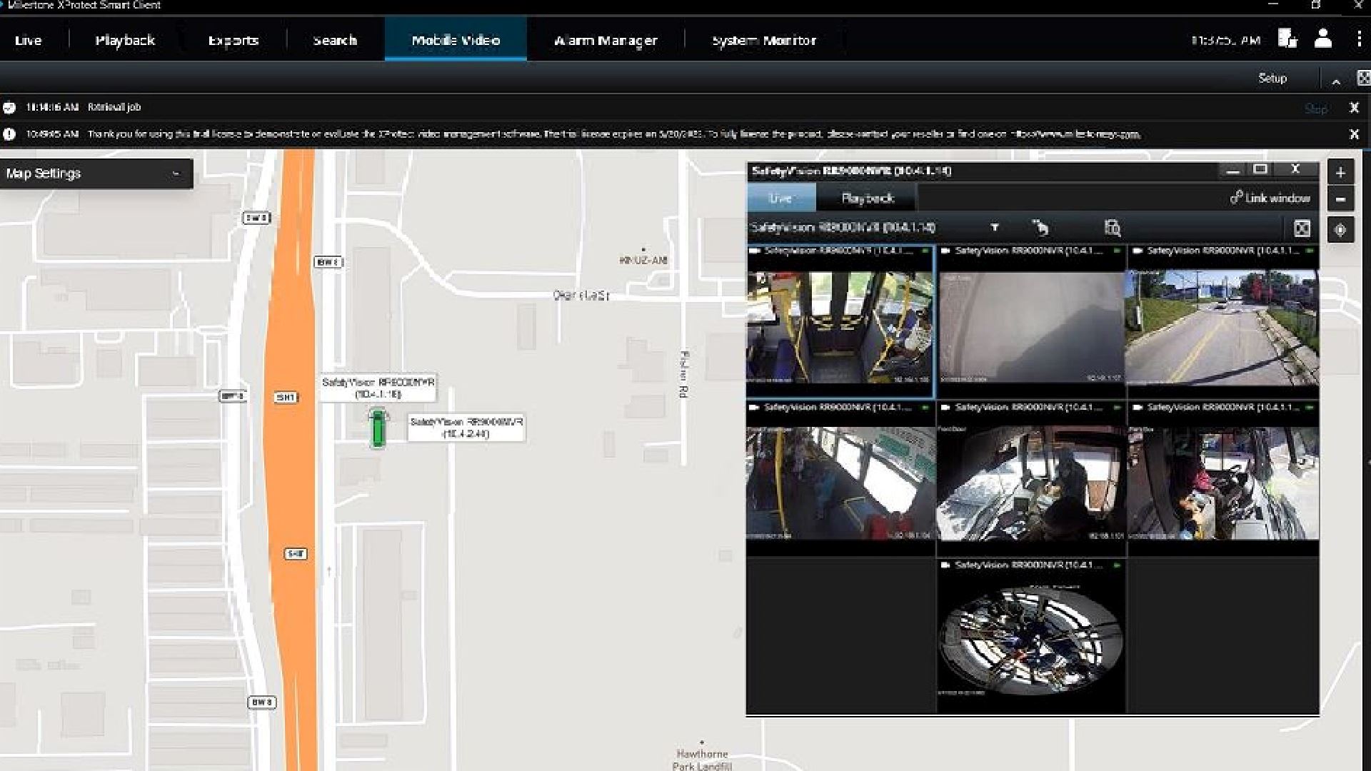The image size is (1371, 771).
Task: Zoom out on the map with minus button
Action: pyautogui.click(x=1340, y=199)
